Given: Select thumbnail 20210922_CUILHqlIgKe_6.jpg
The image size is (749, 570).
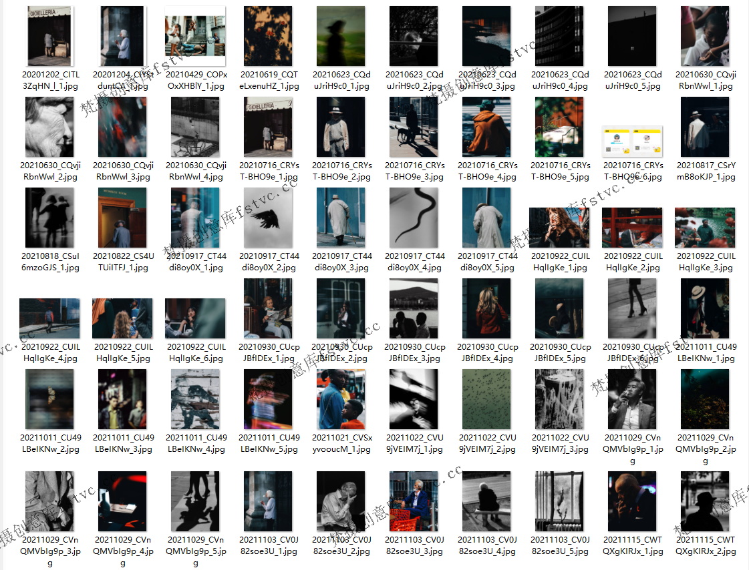Looking at the screenshot, I should tap(195, 318).
